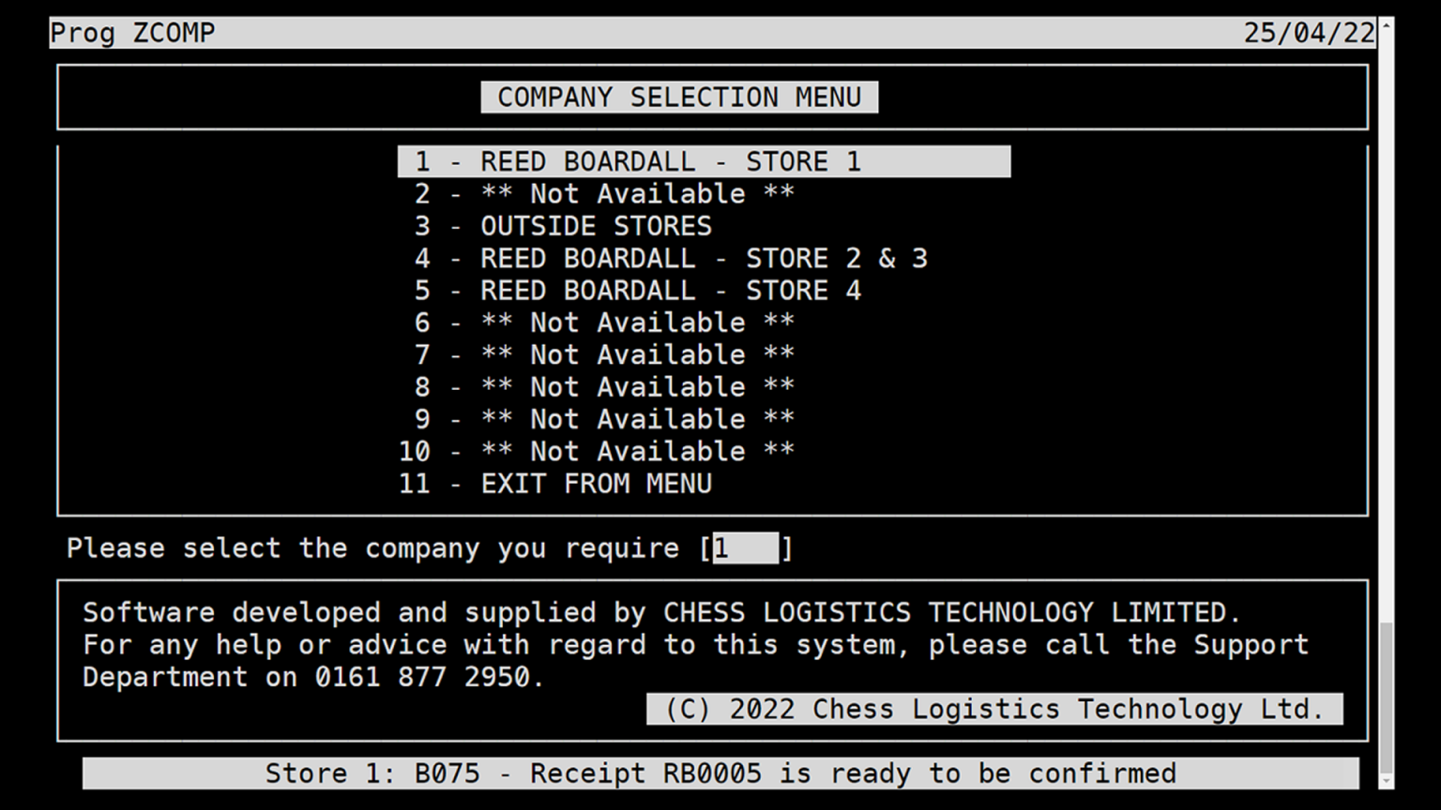Click option 8 Not Available line
The height and width of the screenshot is (810, 1441).
604,387
